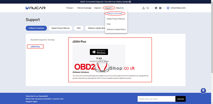
Task: Click the MUCAR logo
Action: tap(35, 8)
